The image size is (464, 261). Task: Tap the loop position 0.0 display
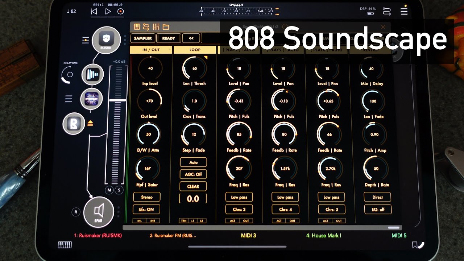(x=193, y=199)
